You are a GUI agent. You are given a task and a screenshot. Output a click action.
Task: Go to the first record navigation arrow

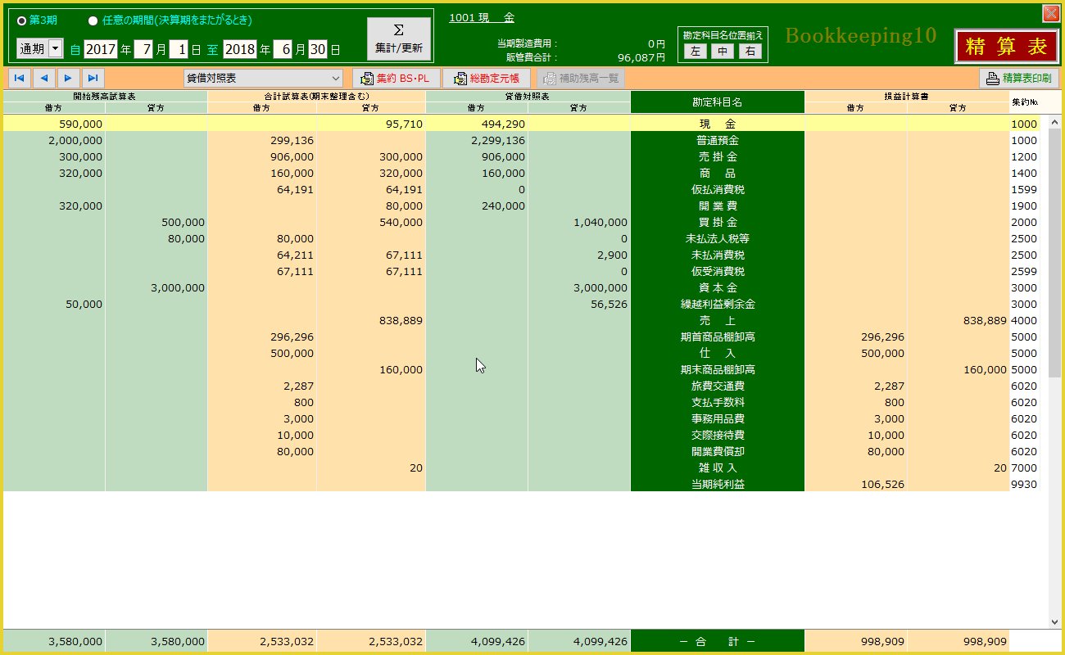coord(19,78)
